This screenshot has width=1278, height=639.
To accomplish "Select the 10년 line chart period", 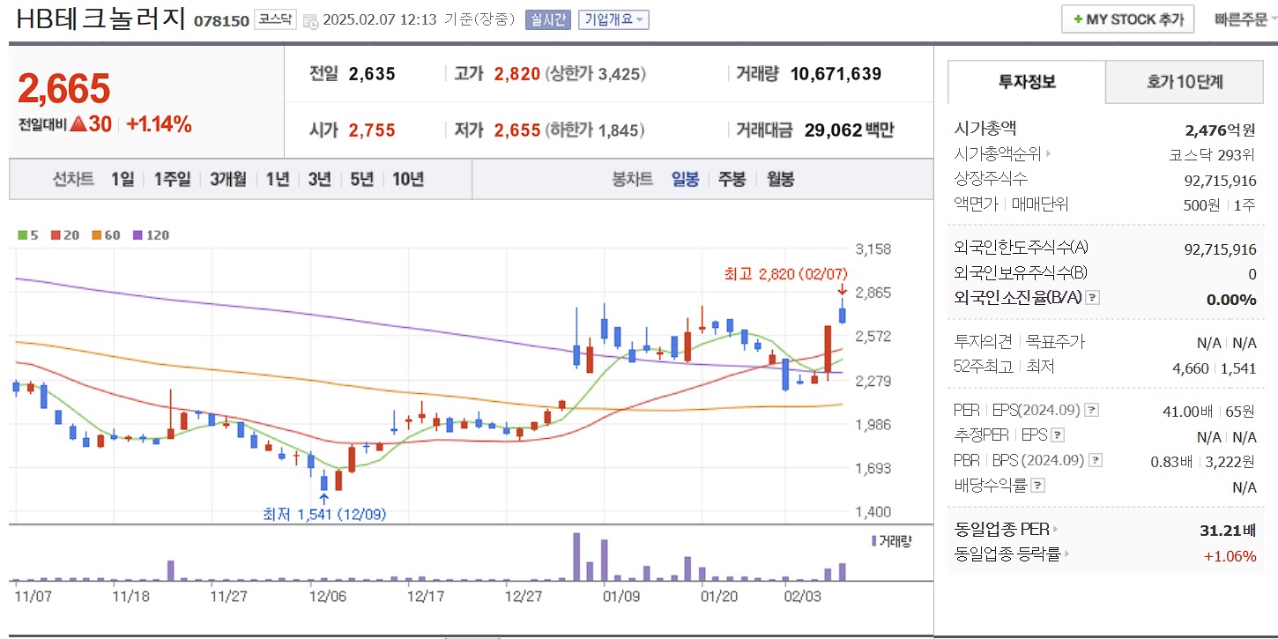I will [408, 180].
